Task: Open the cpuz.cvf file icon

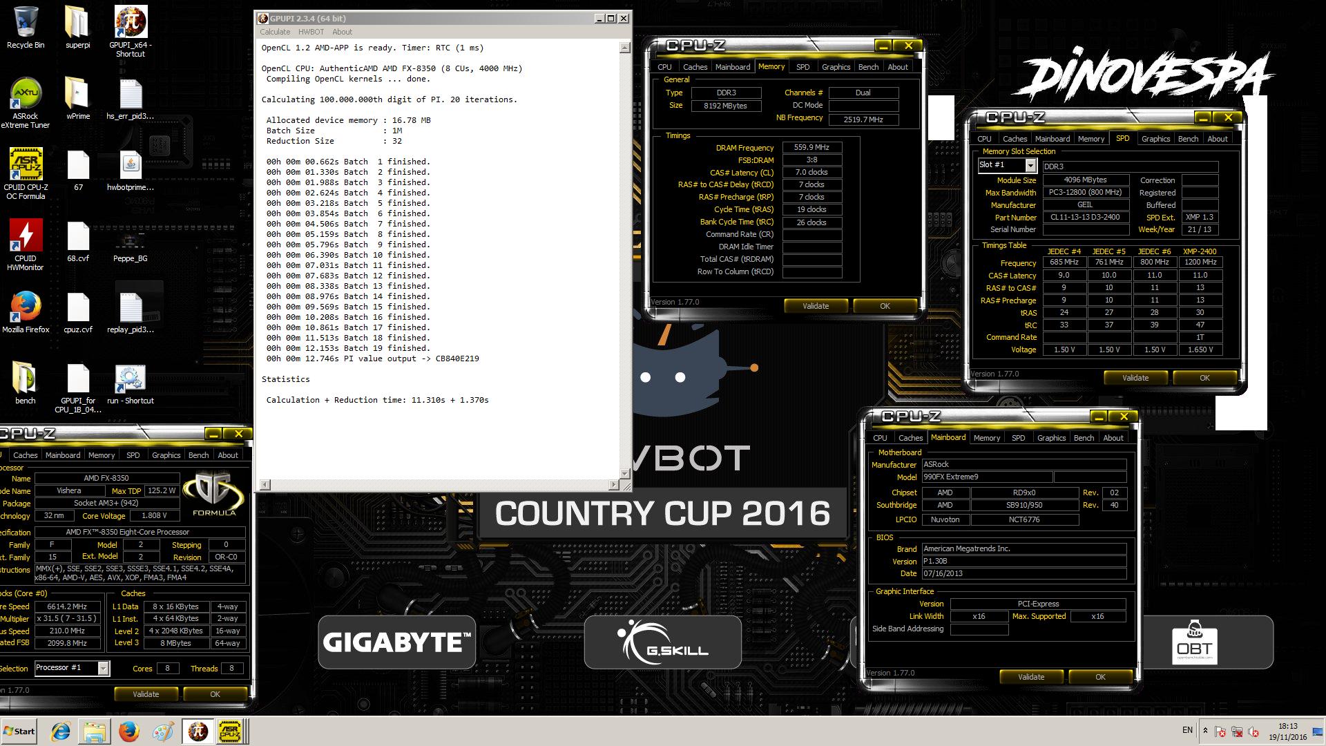Action: point(78,312)
